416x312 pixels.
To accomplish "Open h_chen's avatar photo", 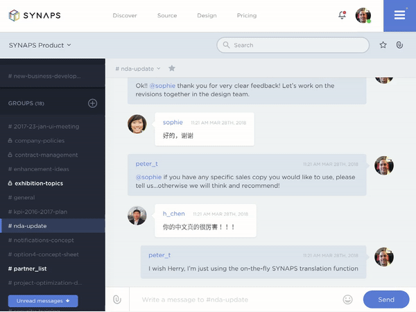I will 137,216.
